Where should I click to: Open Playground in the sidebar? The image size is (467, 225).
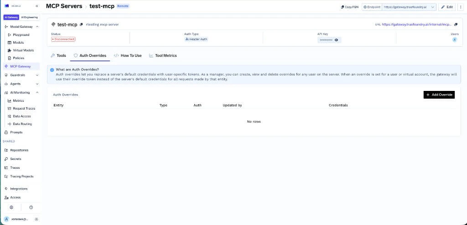tap(21, 35)
